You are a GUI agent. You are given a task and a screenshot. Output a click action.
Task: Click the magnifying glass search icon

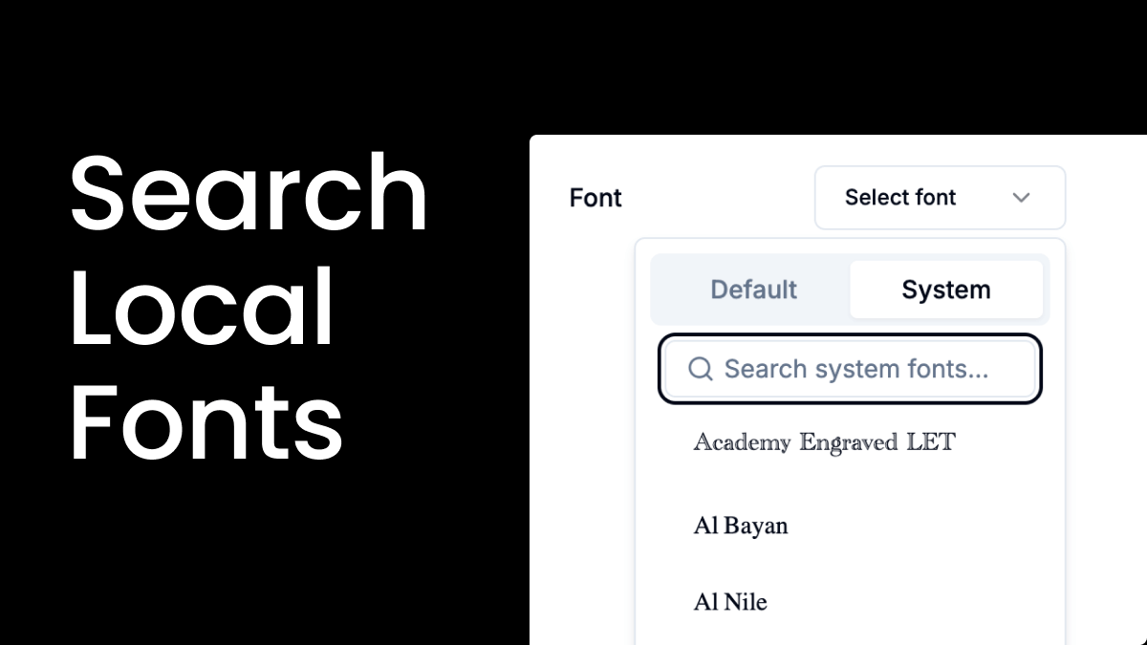tap(701, 369)
